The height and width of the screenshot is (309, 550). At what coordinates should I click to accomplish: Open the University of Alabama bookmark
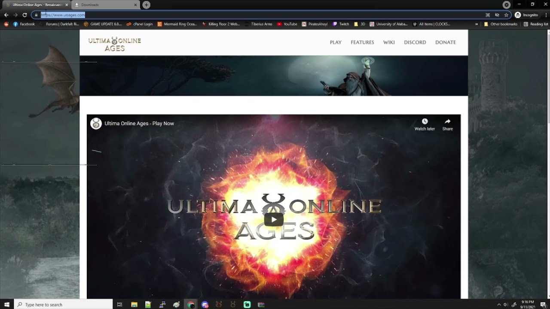tap(389, 24)
